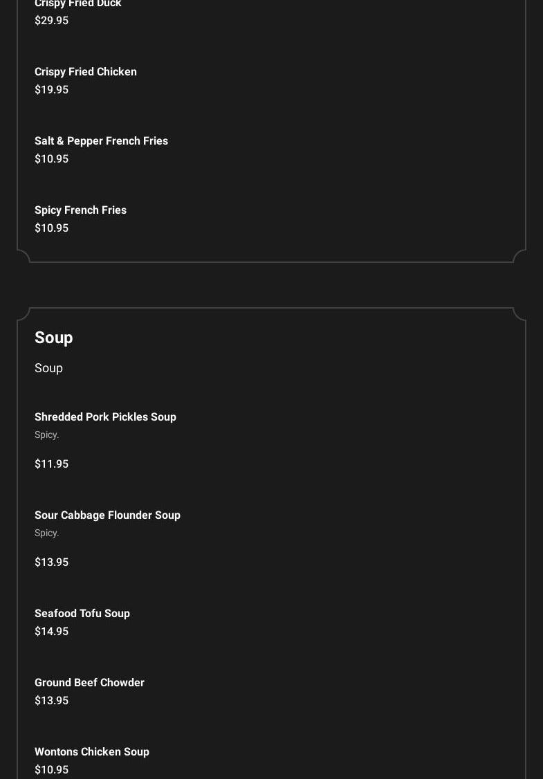Click the Sour Cabbage Flounder Soup $13.95 price
Image resolution: width=543 pixels, height=779 pixels.
[x=52, y=562]
